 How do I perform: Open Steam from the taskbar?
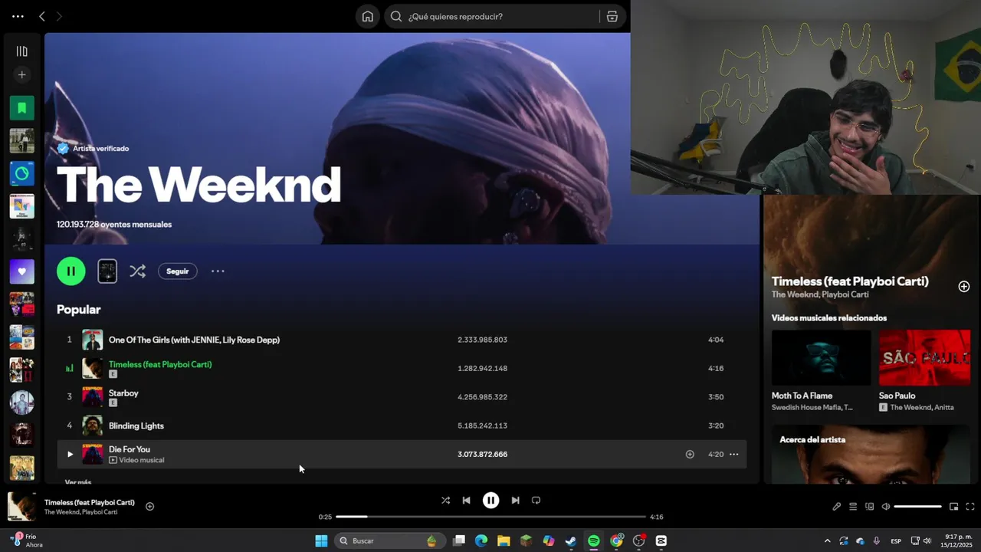tap(571, 540)
